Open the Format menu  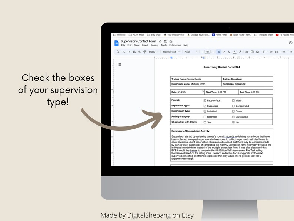(x=154, y=46)
